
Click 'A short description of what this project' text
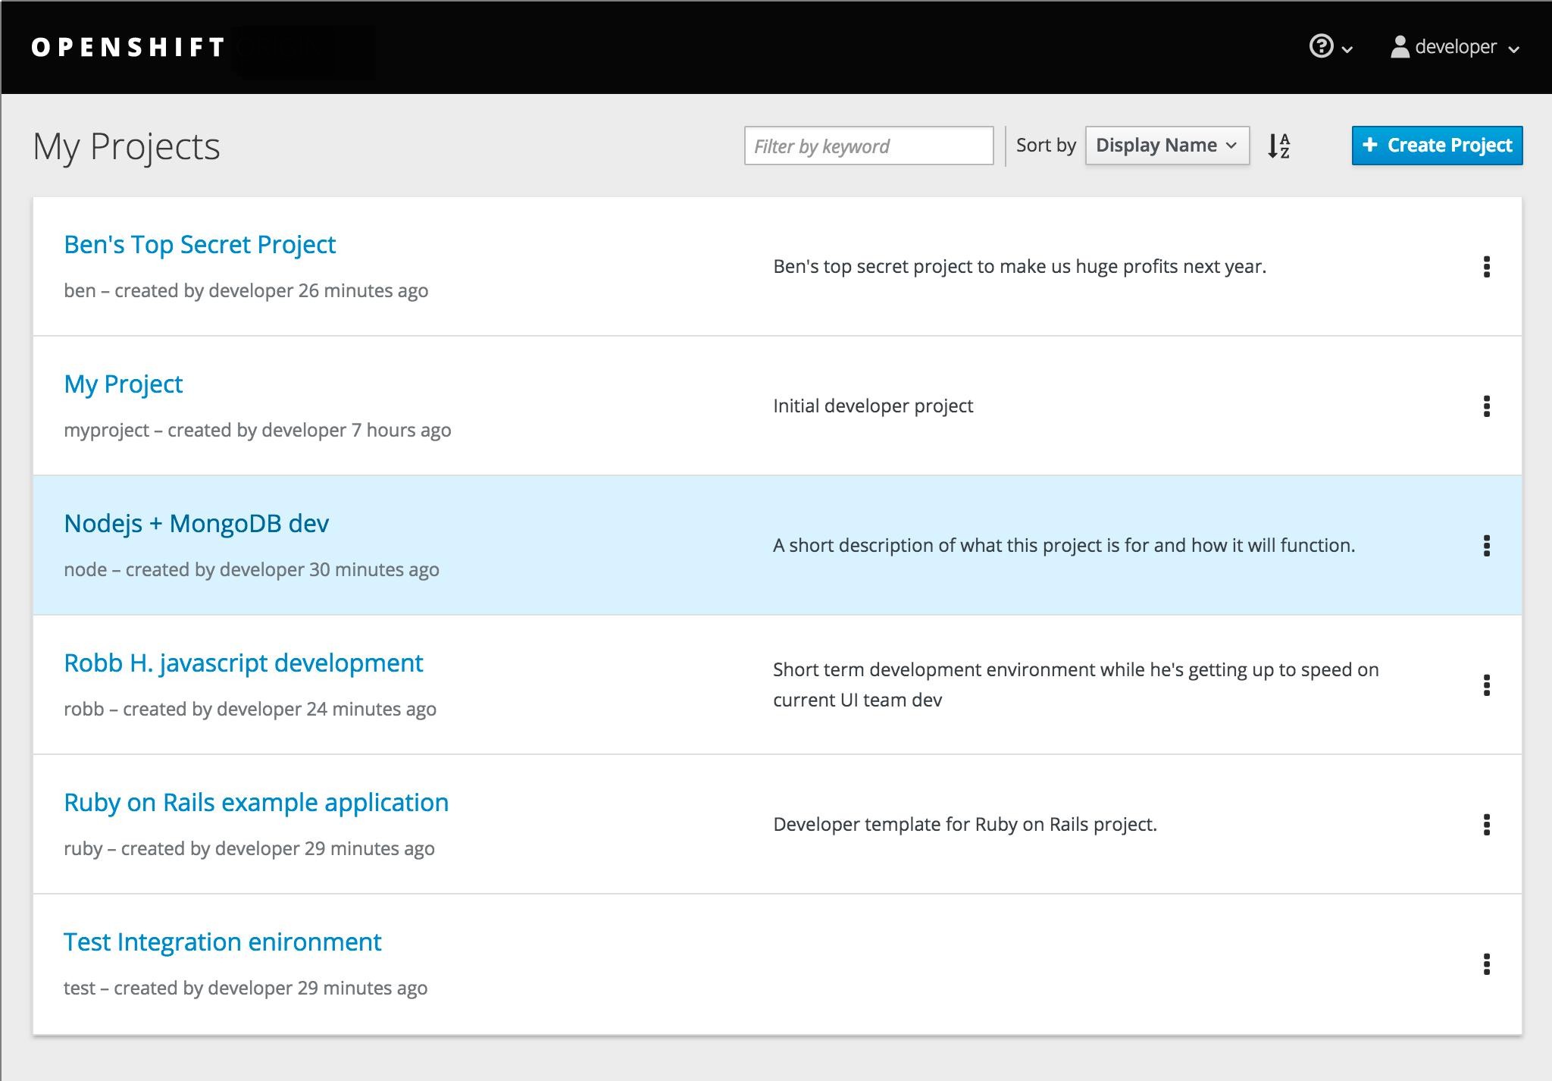point(1064,546)
